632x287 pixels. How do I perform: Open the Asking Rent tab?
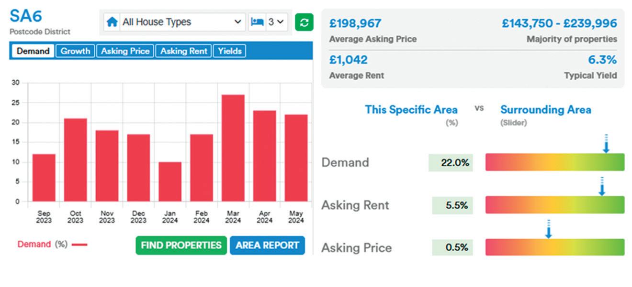[x=183, y=51]
